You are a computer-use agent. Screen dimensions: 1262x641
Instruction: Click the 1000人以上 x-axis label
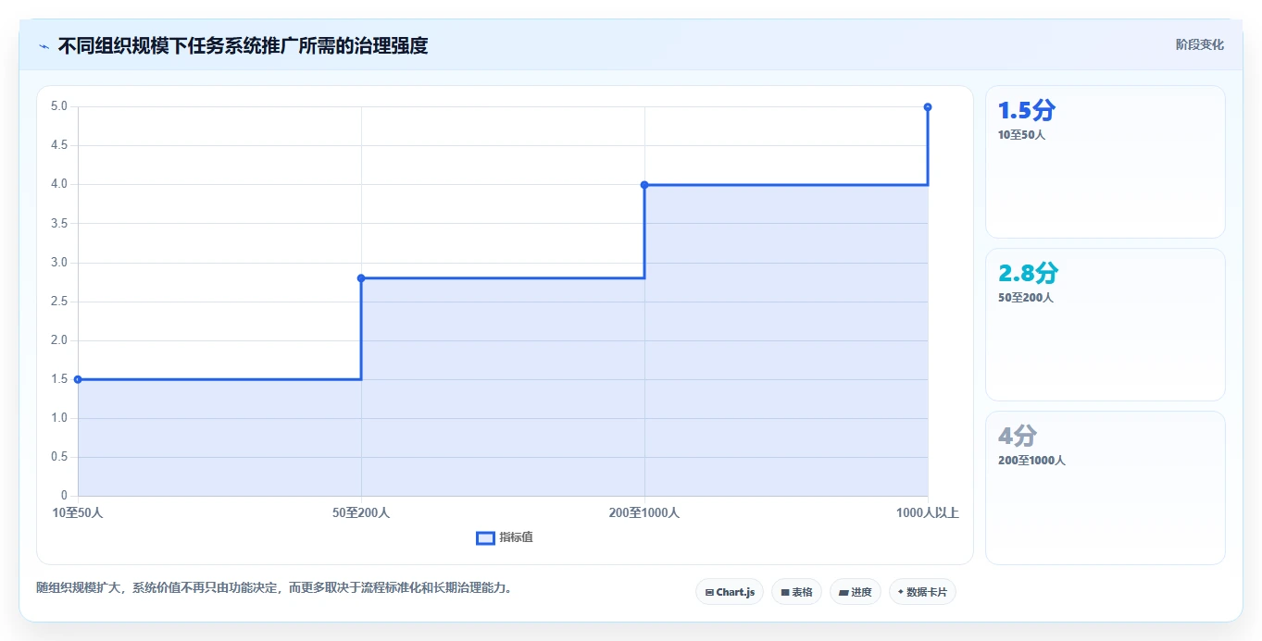(928, 512)
